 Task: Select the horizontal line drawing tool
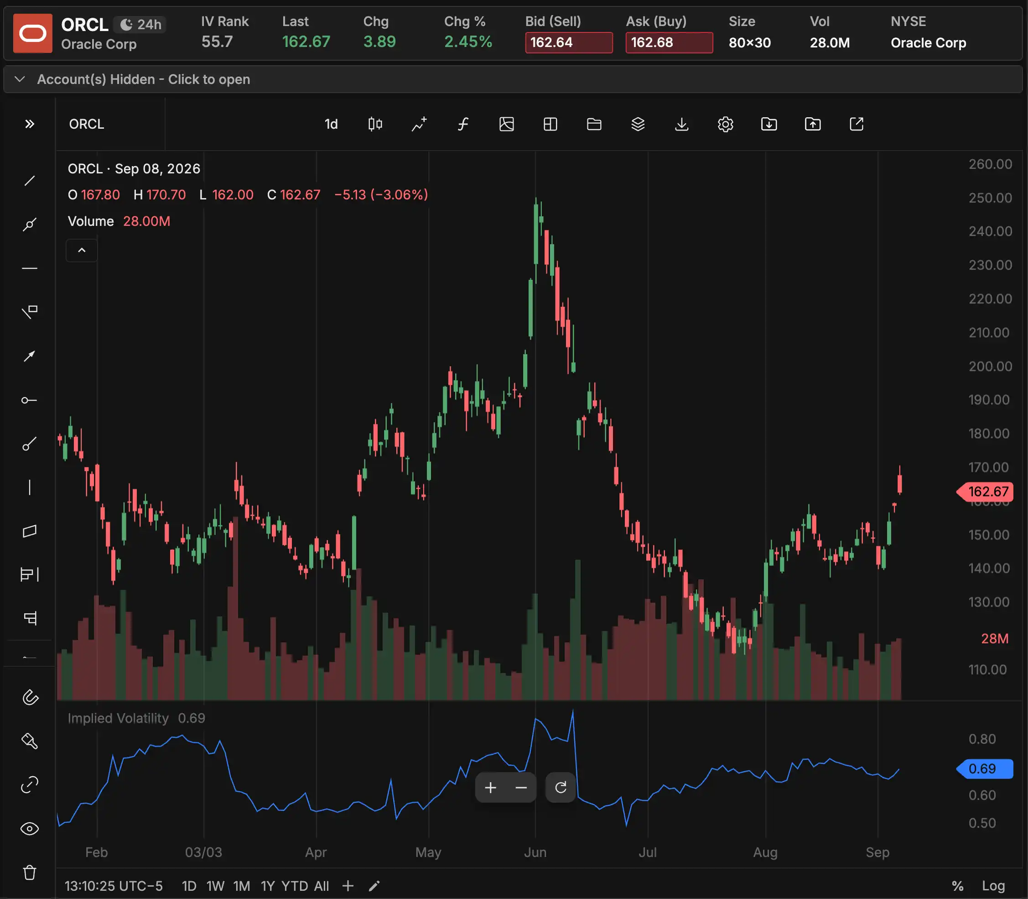coord(30,268)
